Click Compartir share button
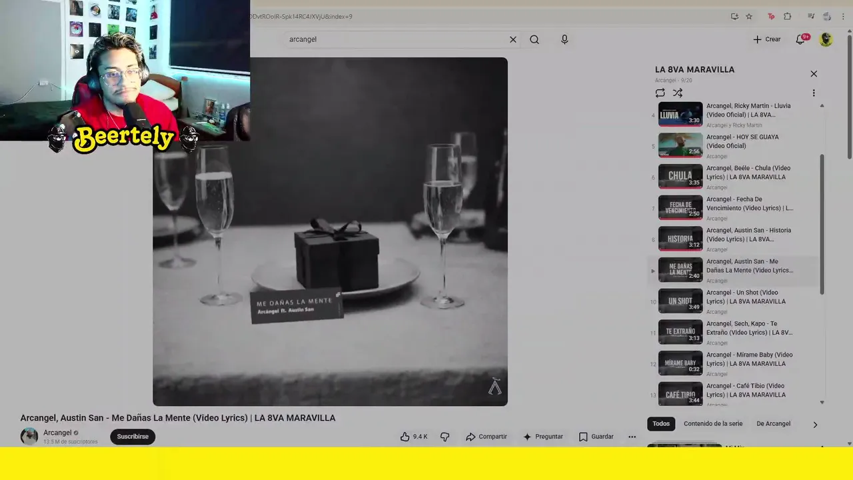 [486, 437]
